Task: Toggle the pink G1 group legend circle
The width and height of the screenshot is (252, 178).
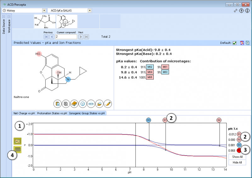Action: [x=239, y=134]
